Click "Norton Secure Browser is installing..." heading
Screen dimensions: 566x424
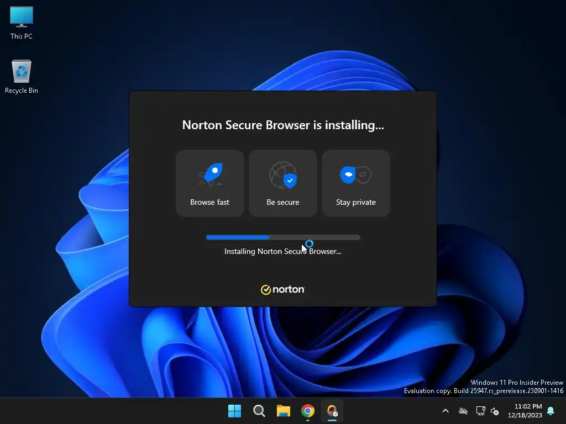coord(282,125)
